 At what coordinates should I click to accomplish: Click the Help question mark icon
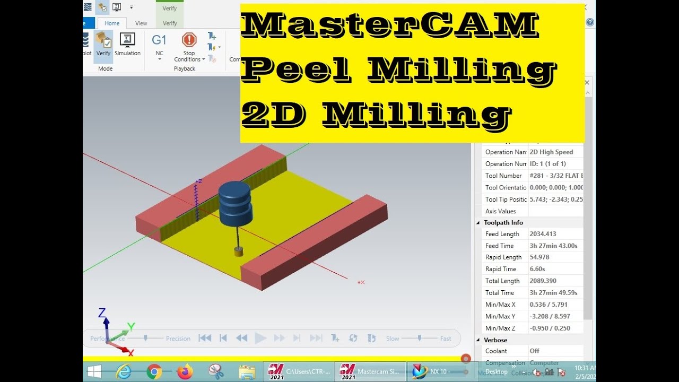point(590,22)
